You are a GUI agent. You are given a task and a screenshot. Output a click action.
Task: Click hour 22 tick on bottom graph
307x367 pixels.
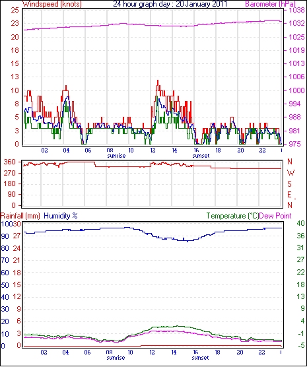(261, 352)
